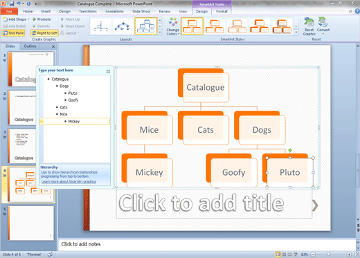Select the second dotted hierarchy layout thumbnail
Image resolution: width=360 pixels, height=258 pixels.
(x=123, y=26)
